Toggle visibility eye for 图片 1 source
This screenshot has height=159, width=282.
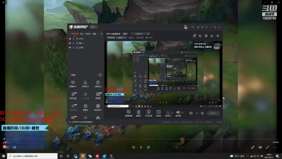(70, 43)
